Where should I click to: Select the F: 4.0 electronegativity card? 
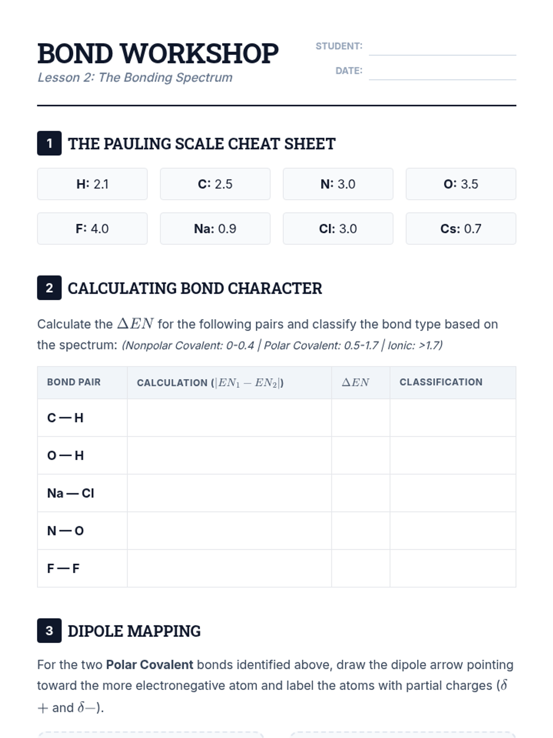coord(92,228)
